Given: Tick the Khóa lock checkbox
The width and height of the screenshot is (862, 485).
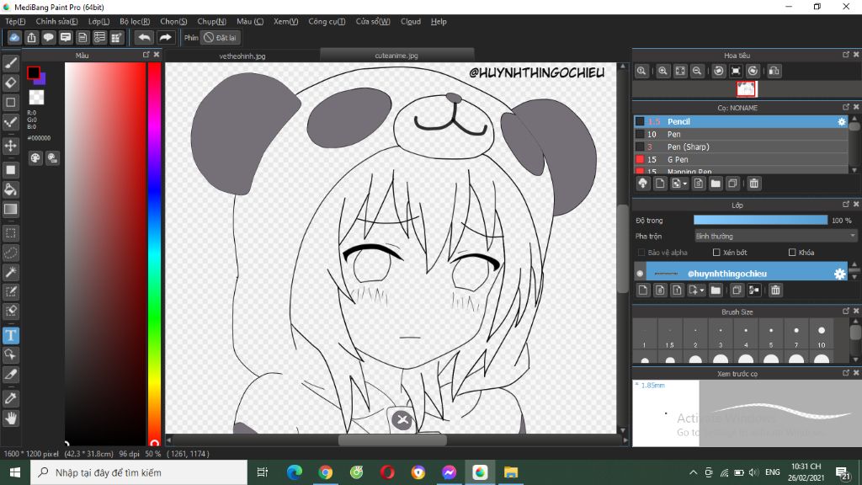Looking at the screenshot, I should pyautogui.click(x=792, y=253).
